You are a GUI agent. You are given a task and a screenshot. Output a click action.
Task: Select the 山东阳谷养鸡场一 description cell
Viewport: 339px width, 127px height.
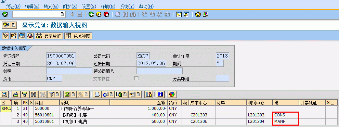pos(84,109)
